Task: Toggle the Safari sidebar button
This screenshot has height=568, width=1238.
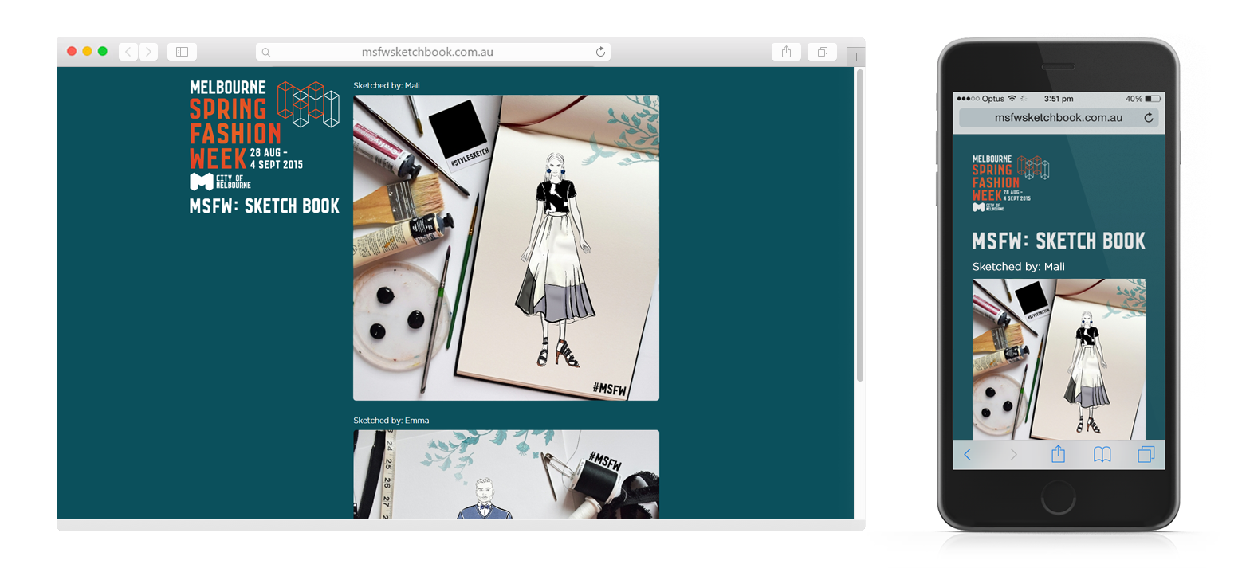Action: click(x=182, y=52)
